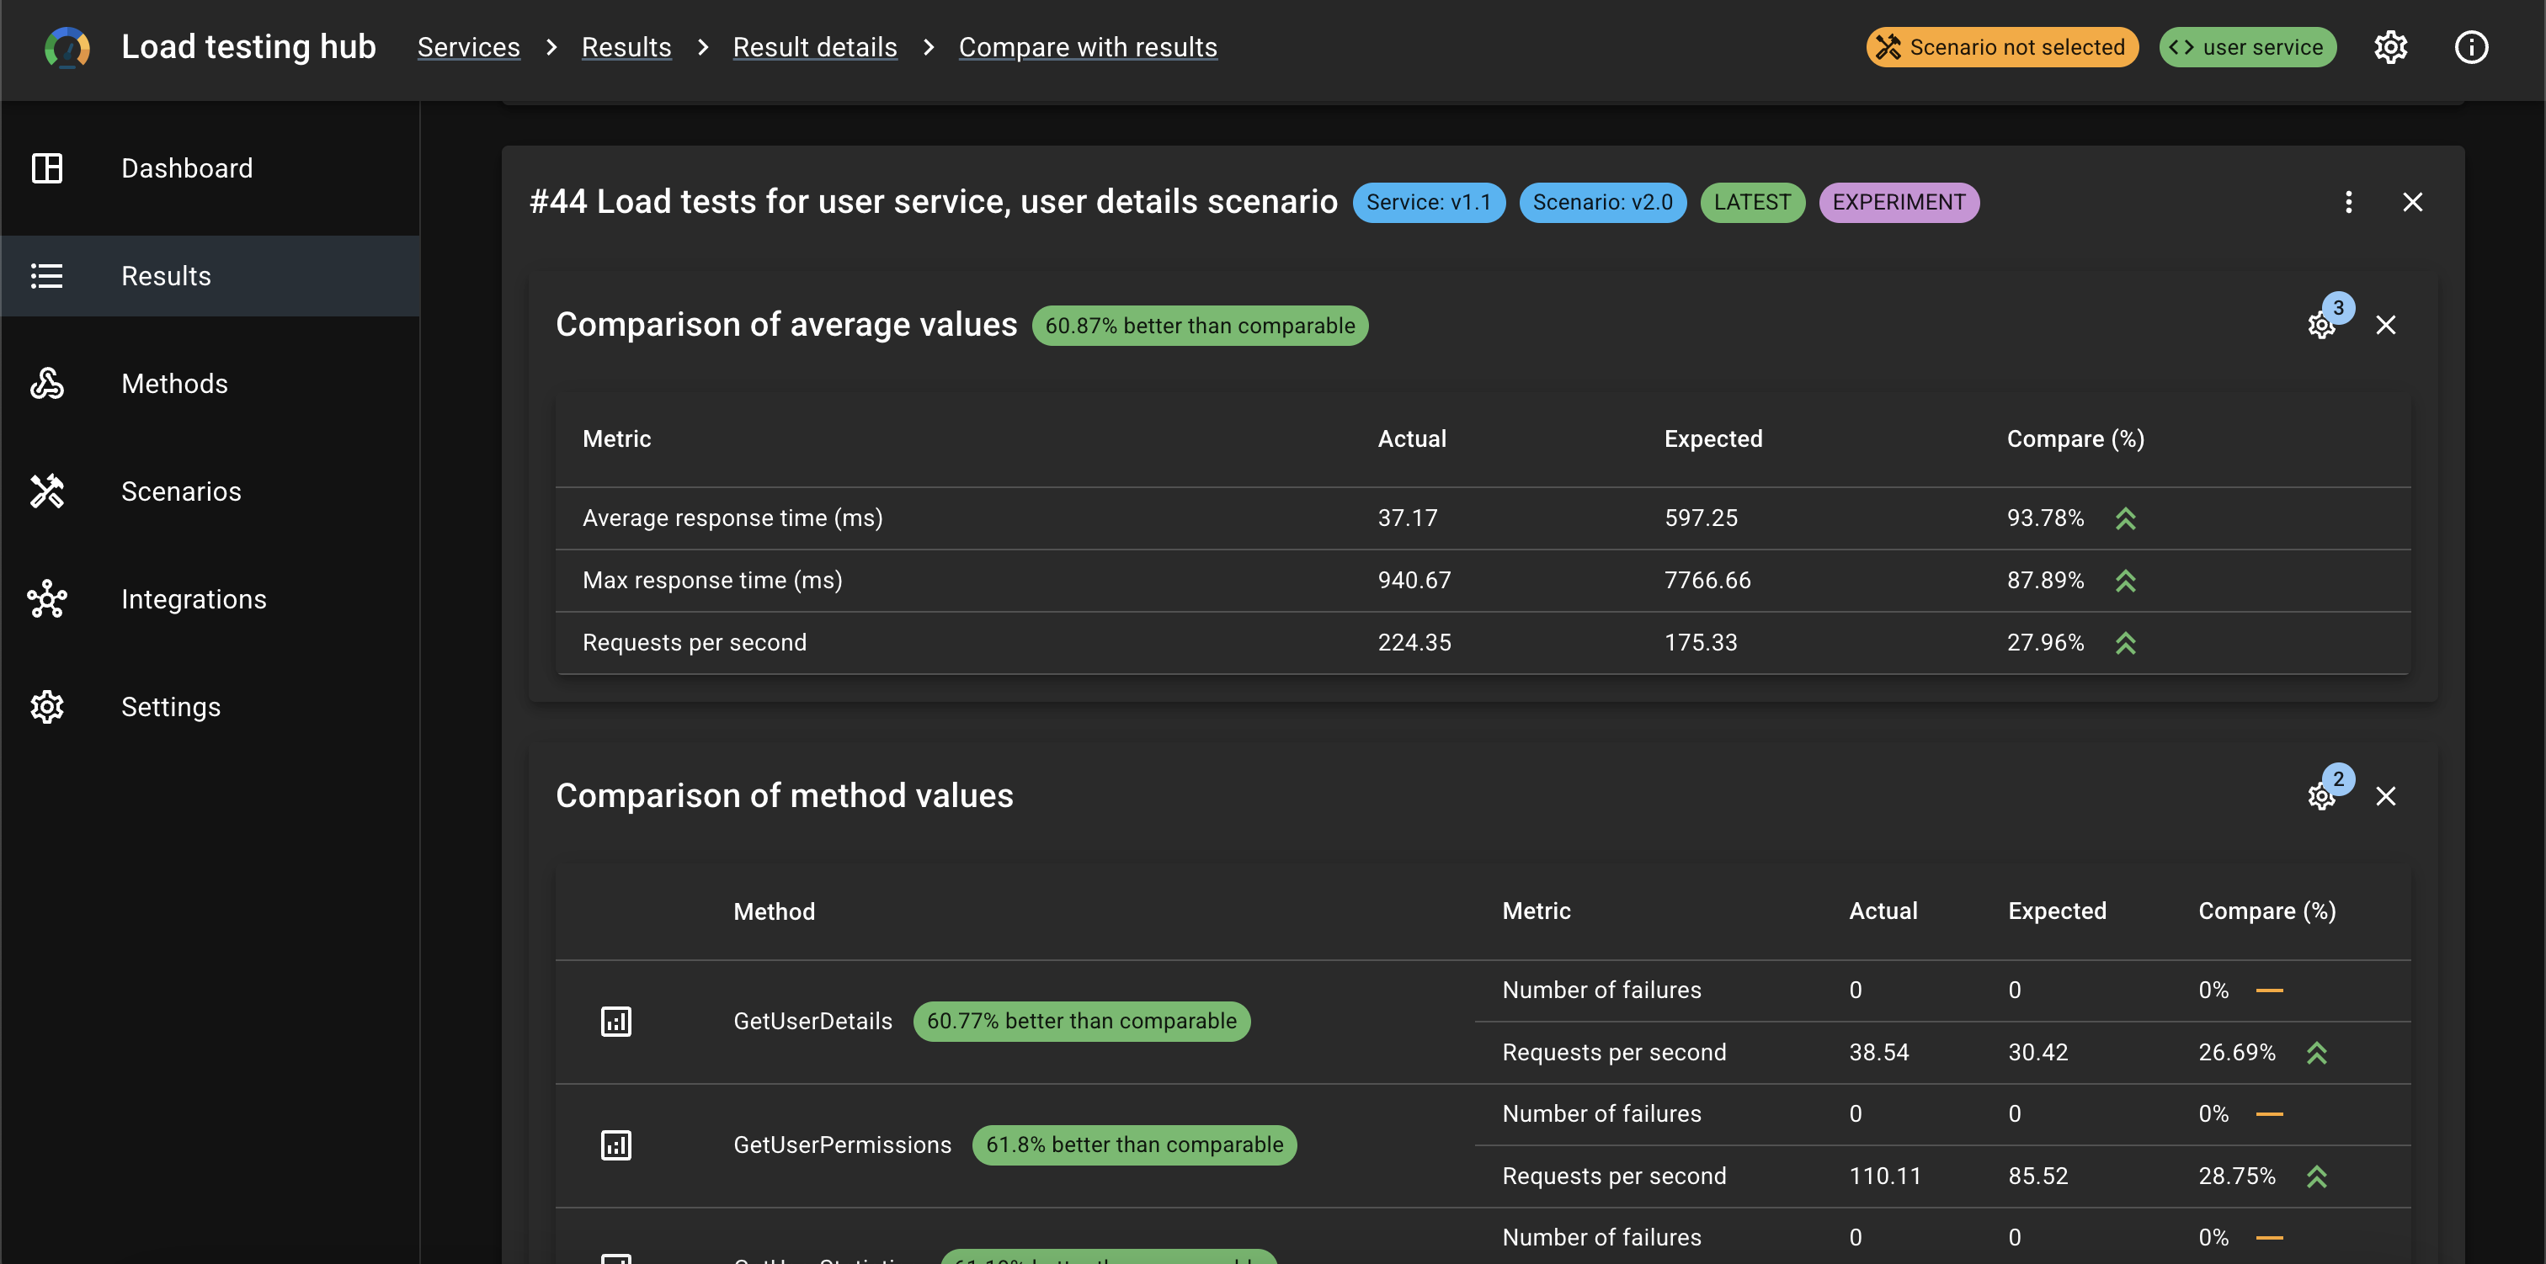The height and width of the screenshot is (1264, 2546).
Task: Open the three-dot menu for result #44
Action: point(2348,203)
